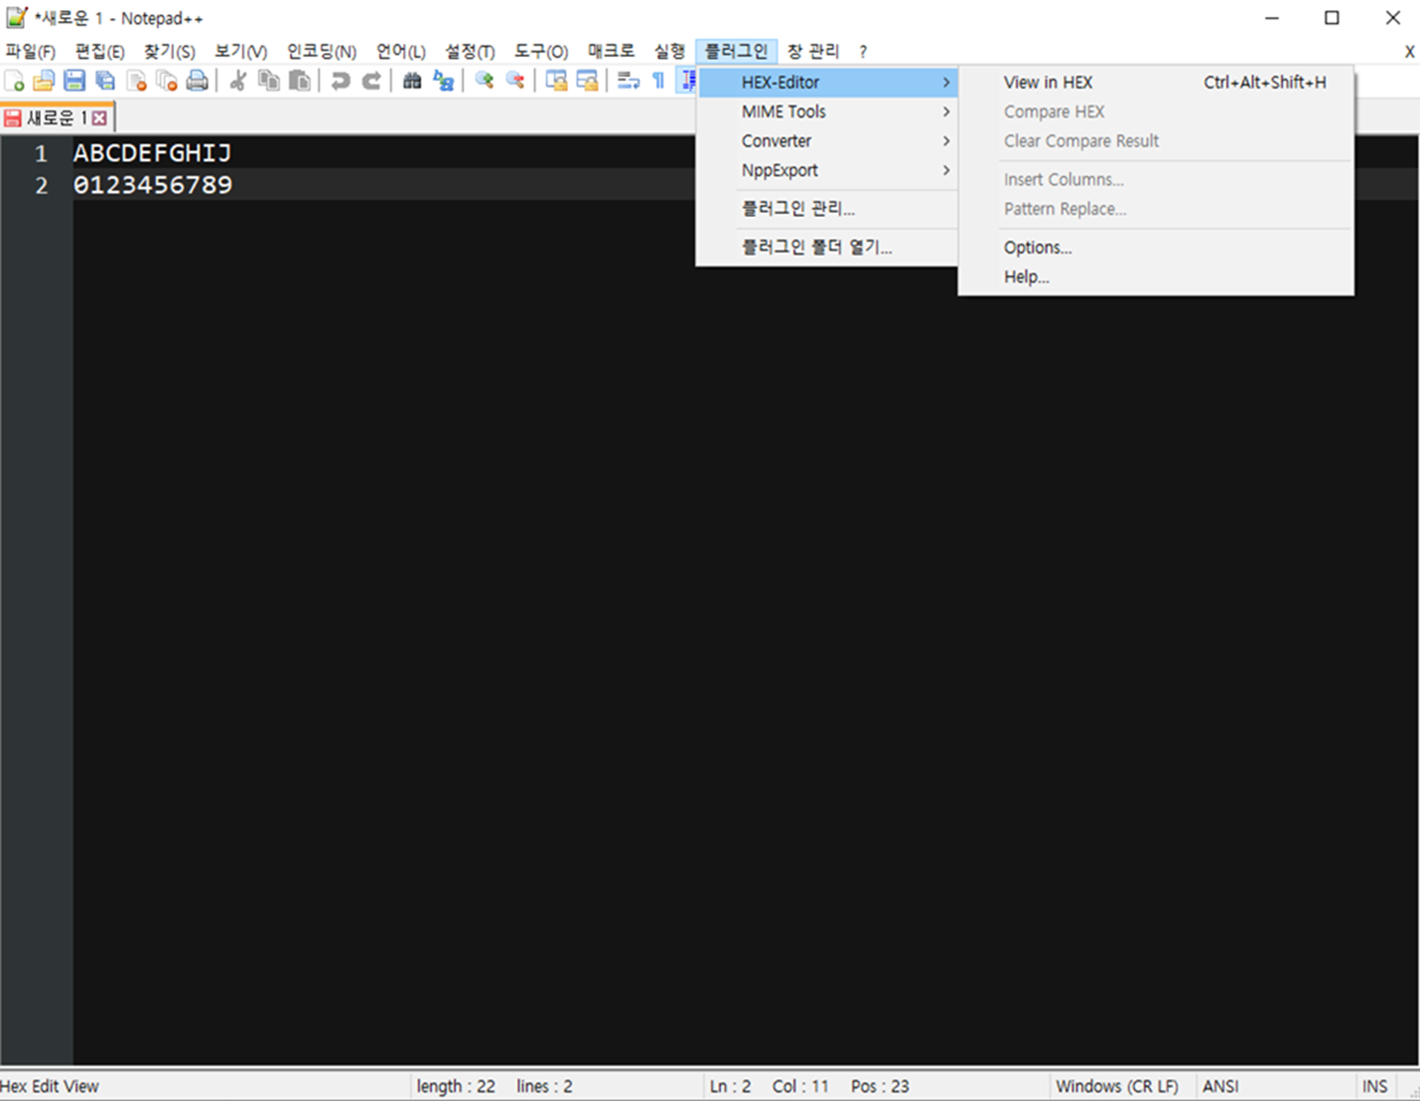Click the text line ABCDEFGHIJ

coord(152,153)
